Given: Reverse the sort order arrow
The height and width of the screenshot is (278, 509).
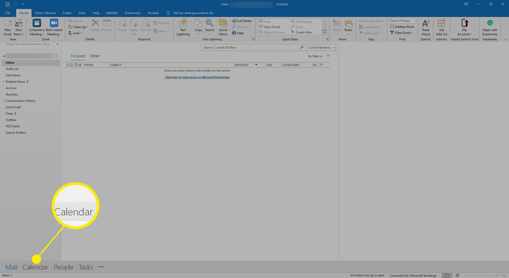Looking at the screenshot, I should click(328, 56).
